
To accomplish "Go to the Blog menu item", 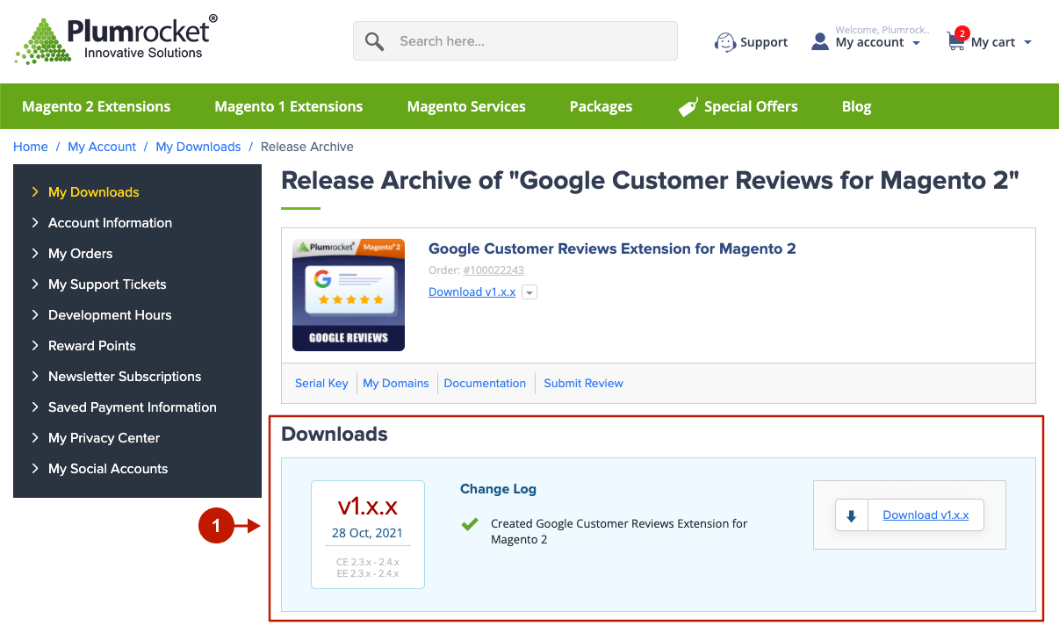I will [856, 106].
